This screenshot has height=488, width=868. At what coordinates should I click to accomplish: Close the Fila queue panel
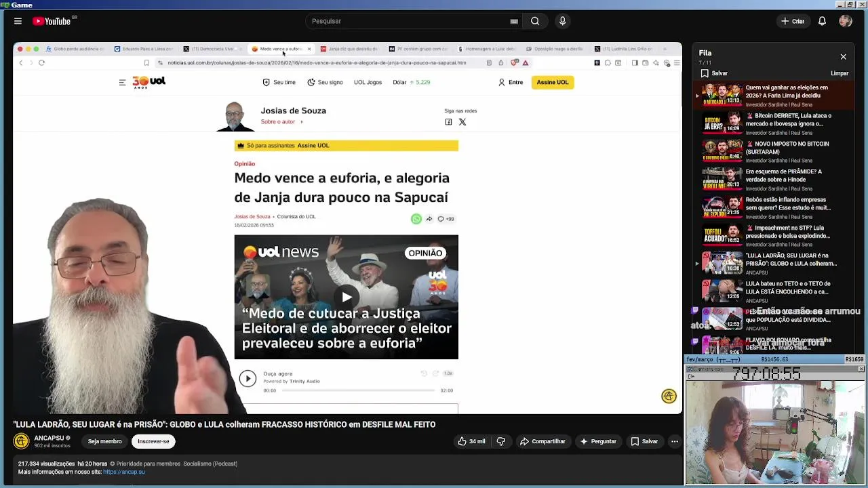[843, 57]
